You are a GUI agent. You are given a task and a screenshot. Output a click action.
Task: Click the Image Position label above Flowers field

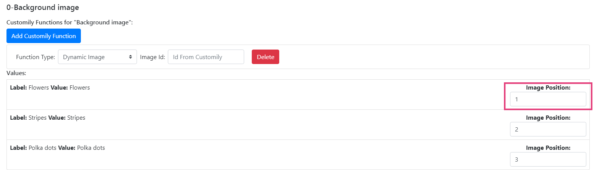click(548, 88)
